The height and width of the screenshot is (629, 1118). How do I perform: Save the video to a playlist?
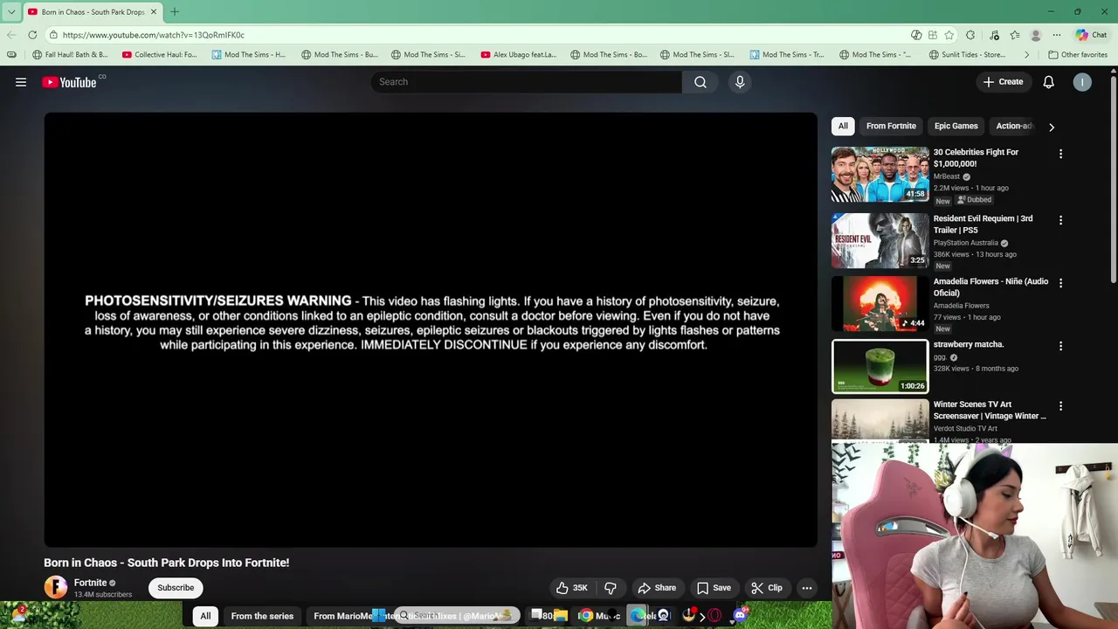pos(714,588)
